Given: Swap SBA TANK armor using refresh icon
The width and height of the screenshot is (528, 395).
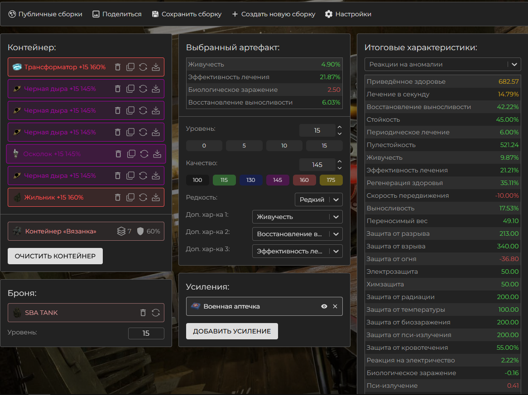Looking at the screenshot, I should 156,313.
